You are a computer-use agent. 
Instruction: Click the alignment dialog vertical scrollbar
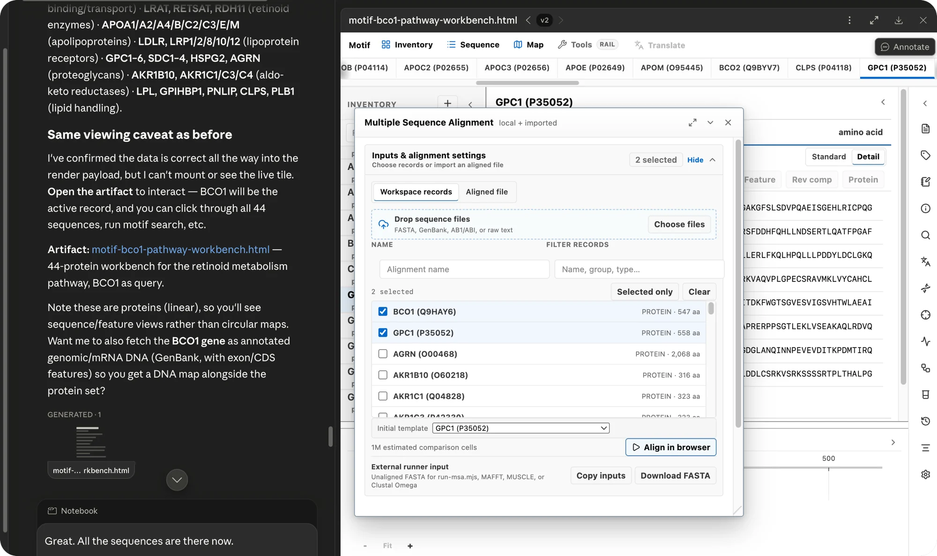[x=738, y=283]
